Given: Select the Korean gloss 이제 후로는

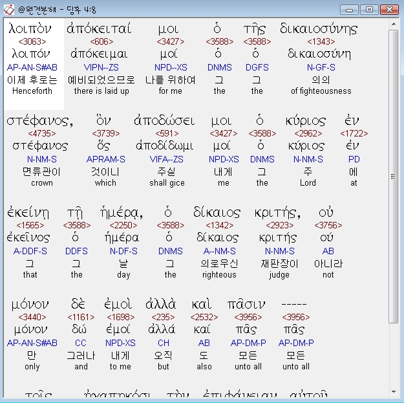Looking at the screenshot, I should (32, 80).
